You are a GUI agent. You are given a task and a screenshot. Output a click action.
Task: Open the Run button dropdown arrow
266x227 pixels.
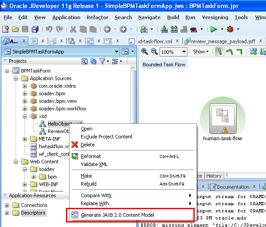click(222, 29)
